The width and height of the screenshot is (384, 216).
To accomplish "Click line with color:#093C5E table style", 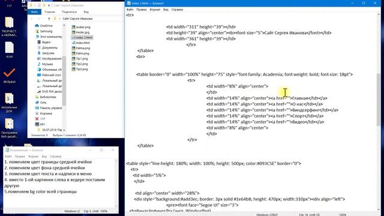I will coord(214,163).
